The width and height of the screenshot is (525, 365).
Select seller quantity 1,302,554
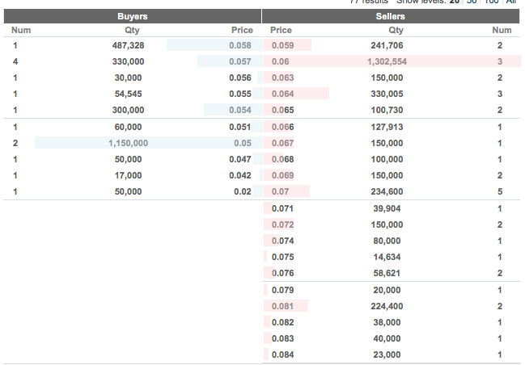[x=387, y=61]
